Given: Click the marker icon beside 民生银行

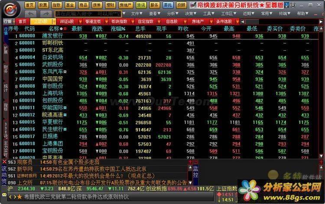Looking at the screenshot, I should pos(65,129).
